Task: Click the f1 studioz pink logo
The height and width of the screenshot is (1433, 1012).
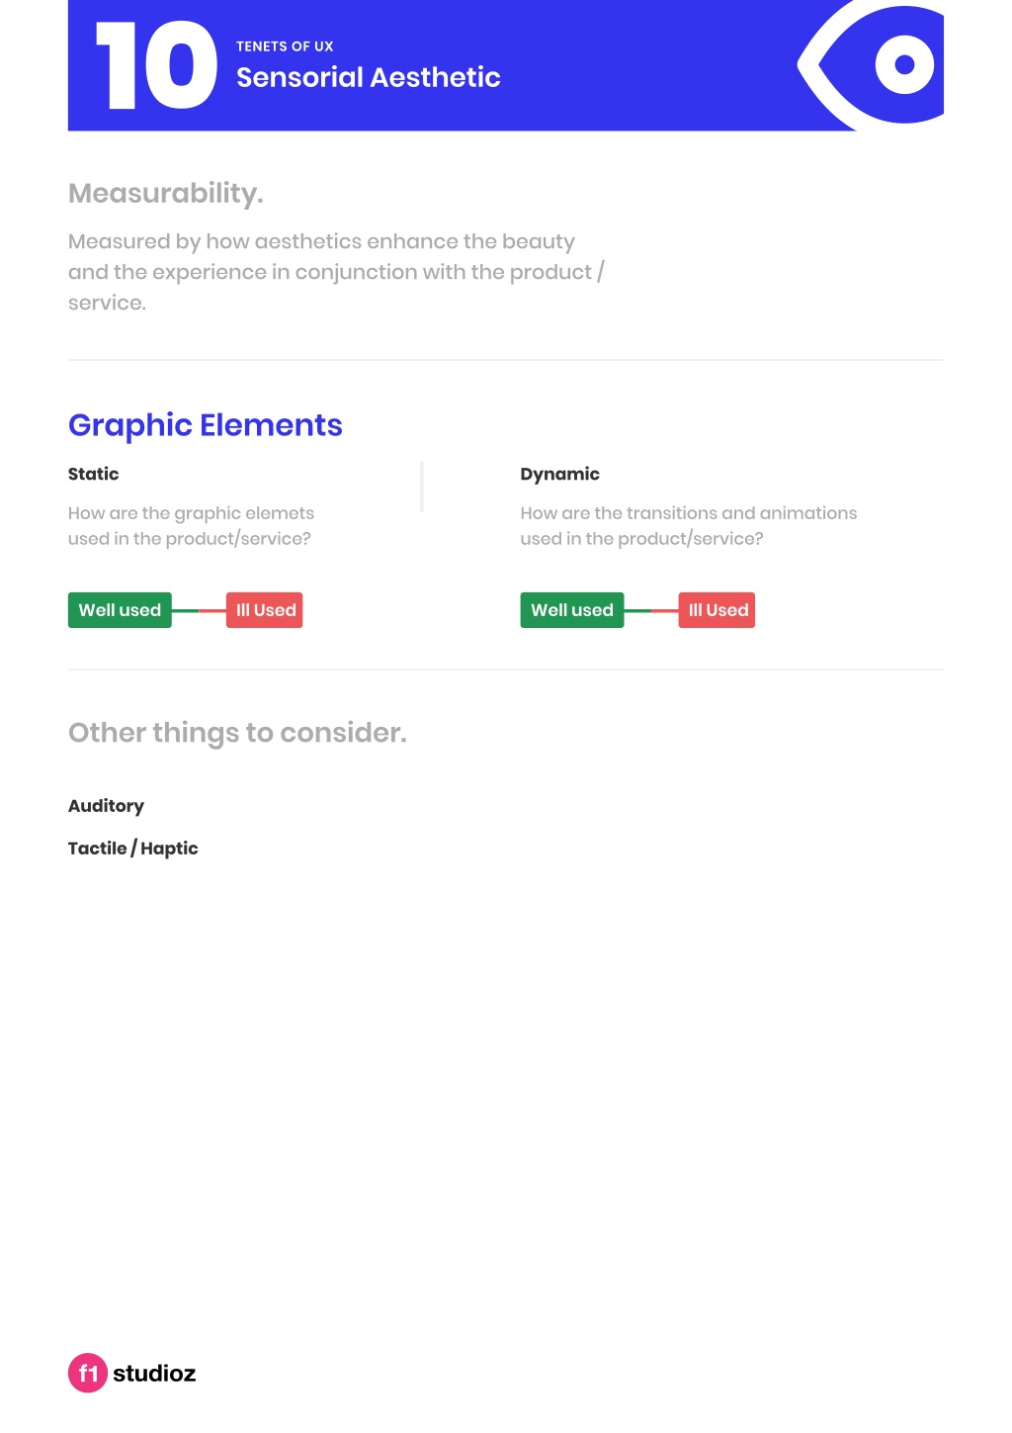Action: [x=87, y=1373]
